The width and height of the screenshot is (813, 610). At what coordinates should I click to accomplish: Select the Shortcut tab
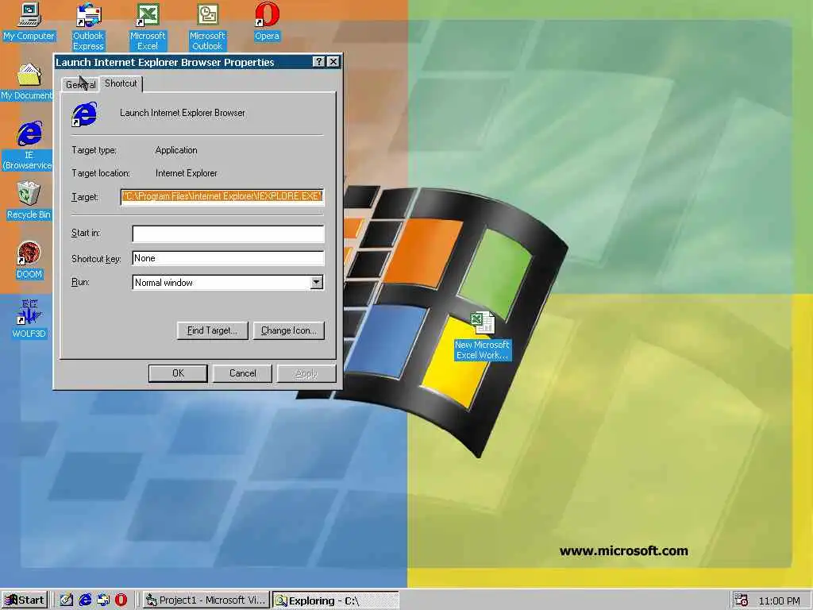[121, 83]
